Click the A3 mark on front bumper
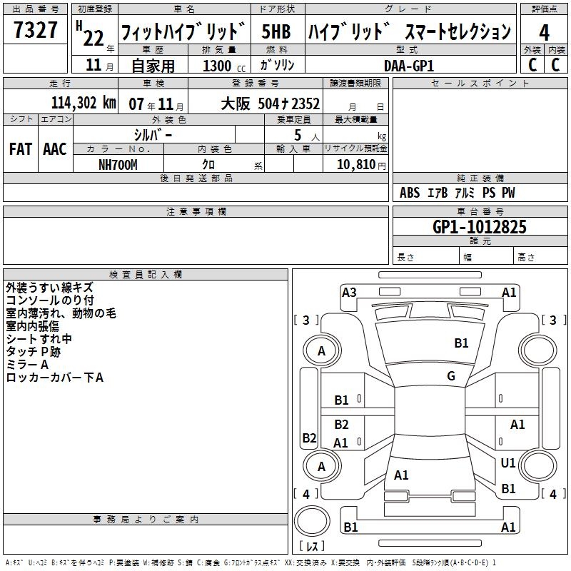The image size is (571, 571). [349, 292]
